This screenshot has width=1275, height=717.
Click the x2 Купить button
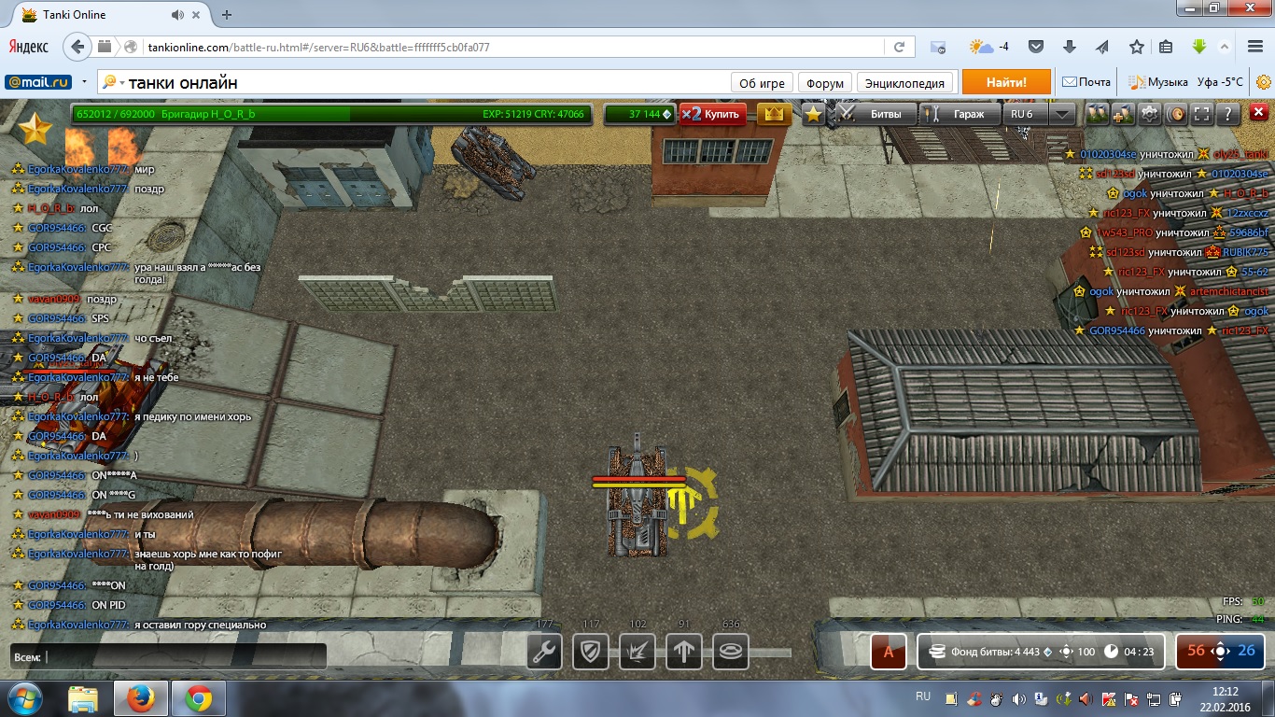[713, 114]
